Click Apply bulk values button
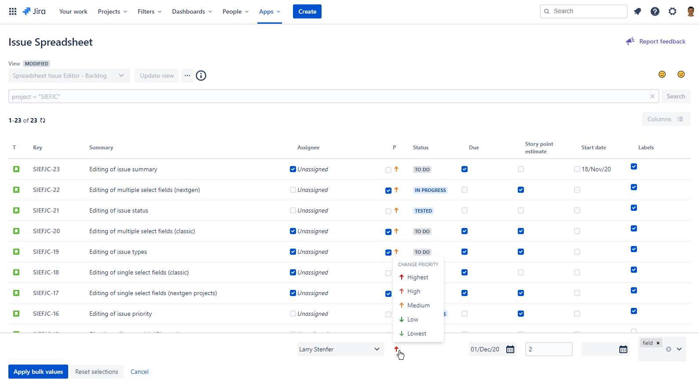 (38, 372)
